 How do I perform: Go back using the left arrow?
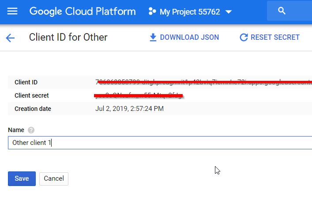coord(10,38)
